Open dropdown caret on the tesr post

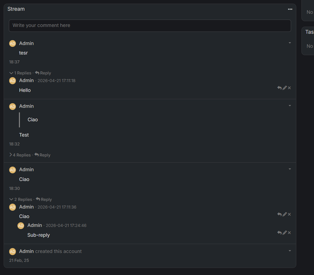[x=290, y=43]
